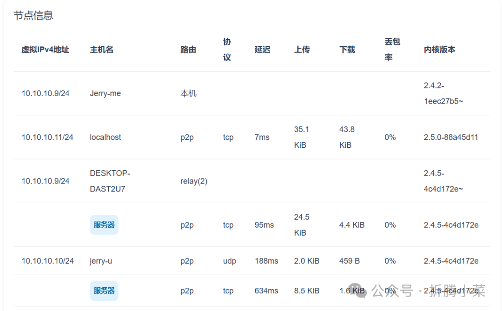Image resolution: width=502 pixels, height=311 pixels.
Task: Select the jerry-u hostname cell
Action: pos(101,261)
